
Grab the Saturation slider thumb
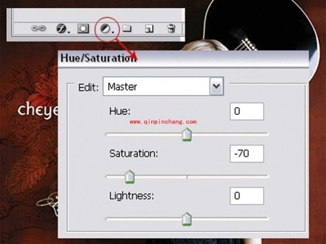coord(129,178)
